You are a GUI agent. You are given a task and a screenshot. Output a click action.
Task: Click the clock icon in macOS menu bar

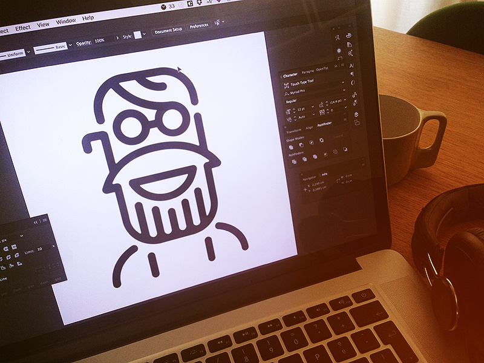click(163, 7)
